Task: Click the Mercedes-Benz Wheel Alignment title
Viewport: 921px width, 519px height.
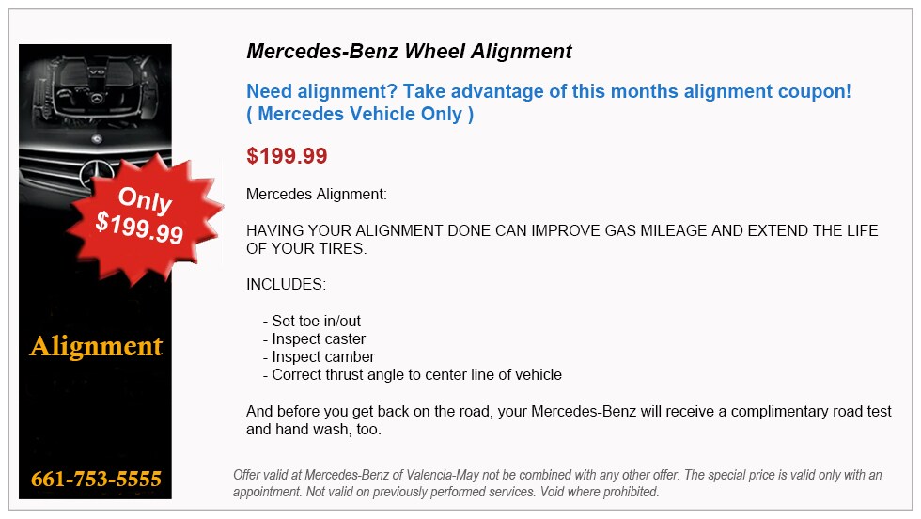Action: (x=409, y=51)
